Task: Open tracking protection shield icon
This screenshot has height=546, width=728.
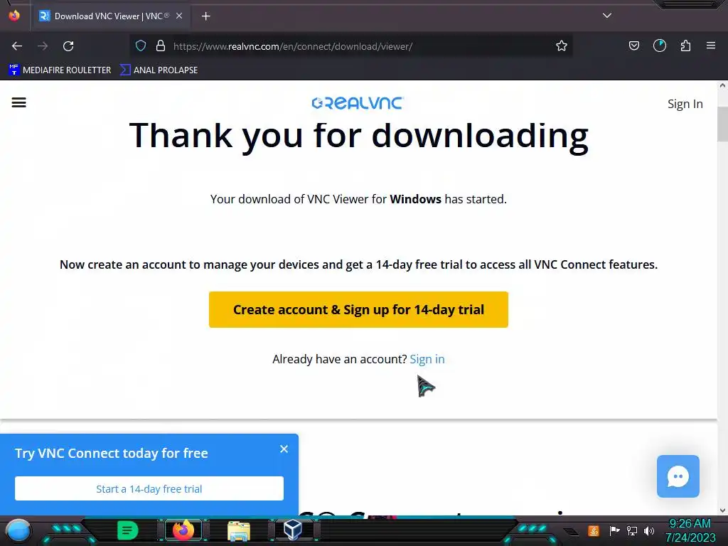Action: pos(141,46)
